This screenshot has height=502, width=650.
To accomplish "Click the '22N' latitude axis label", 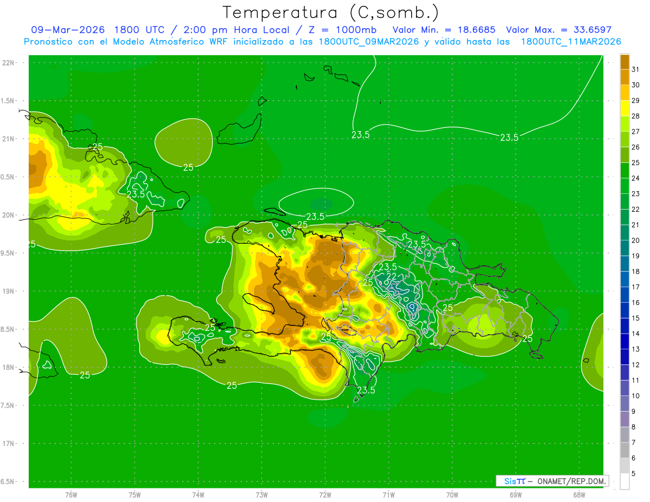I will (x=8, y=63).
